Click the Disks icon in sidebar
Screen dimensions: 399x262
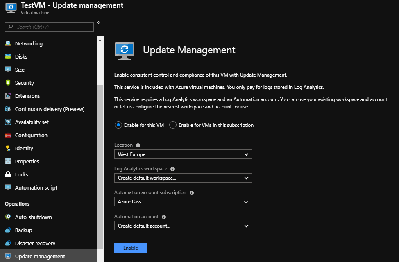[x=8, y=56]
